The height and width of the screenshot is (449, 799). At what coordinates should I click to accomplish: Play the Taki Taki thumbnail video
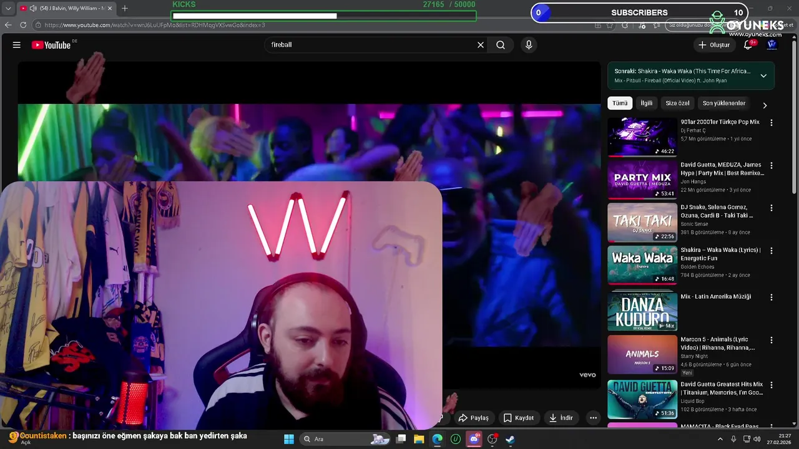(642, 222)
